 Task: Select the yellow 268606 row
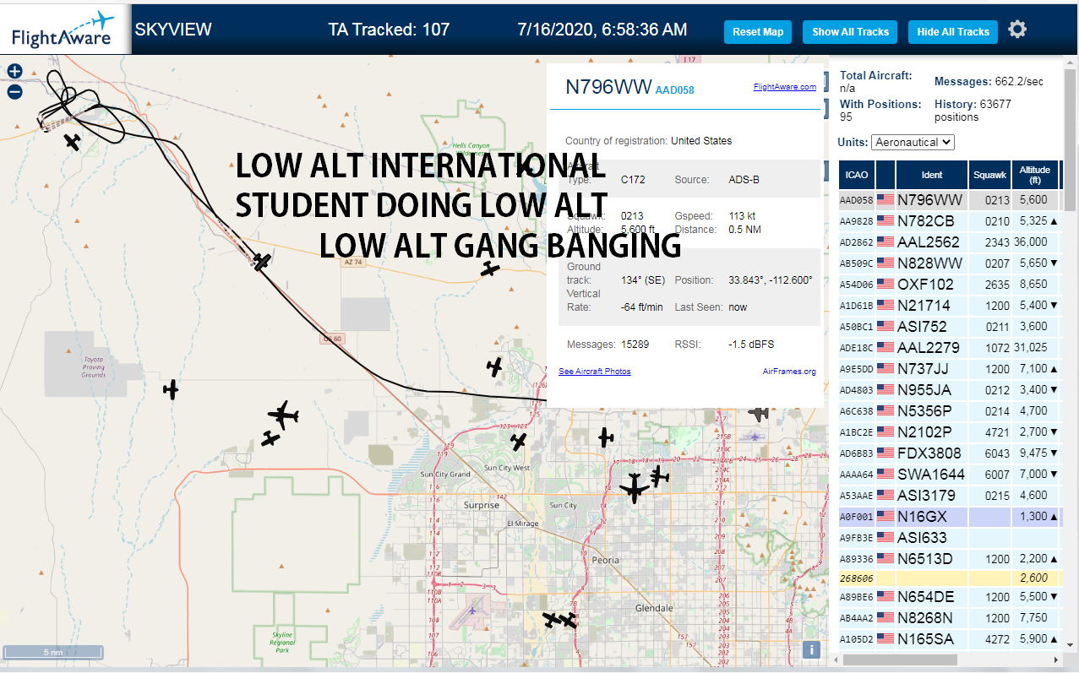pos(950,578)
